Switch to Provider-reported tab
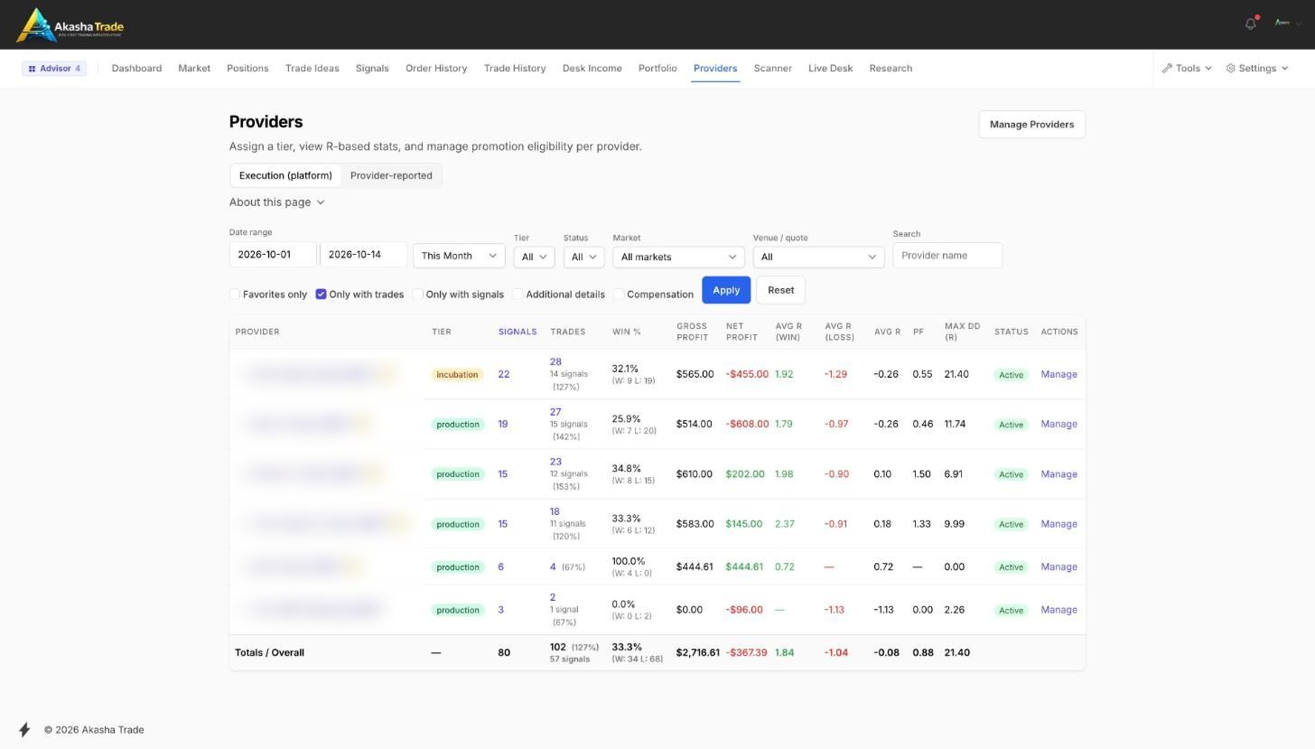Screen dimensions: 1315x749 click(391, 175)
